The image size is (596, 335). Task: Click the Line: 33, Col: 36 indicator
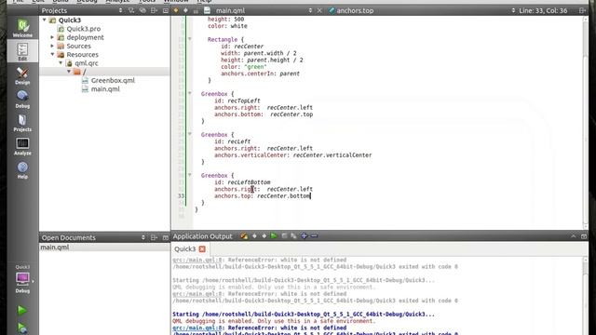tap(543, 10)
